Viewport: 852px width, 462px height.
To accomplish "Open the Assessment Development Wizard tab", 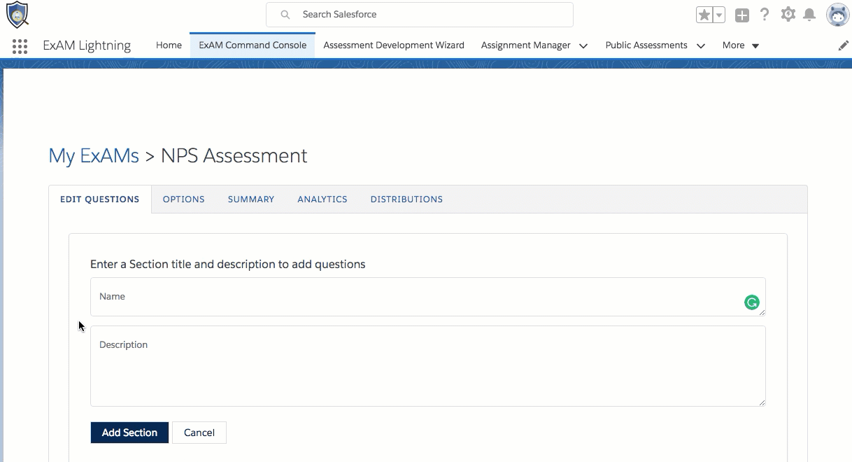I will pyautogui.click(x=394, y=45).
